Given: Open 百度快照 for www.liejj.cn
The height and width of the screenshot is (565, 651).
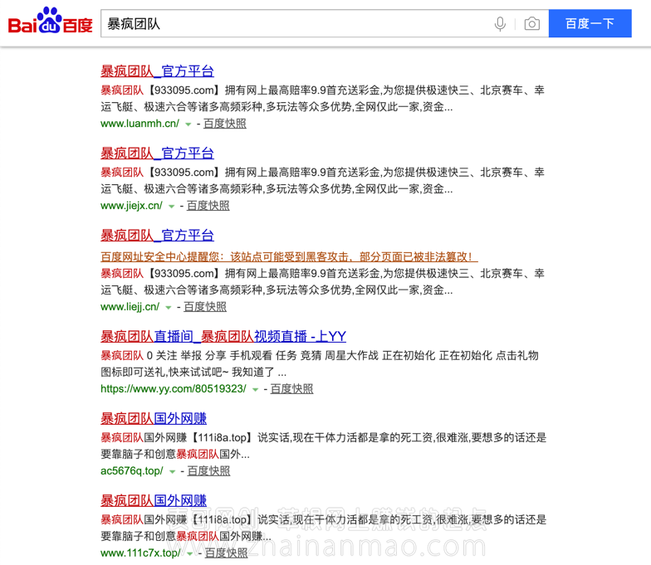Looking at the screenshot, I should [x=205, y=307].
